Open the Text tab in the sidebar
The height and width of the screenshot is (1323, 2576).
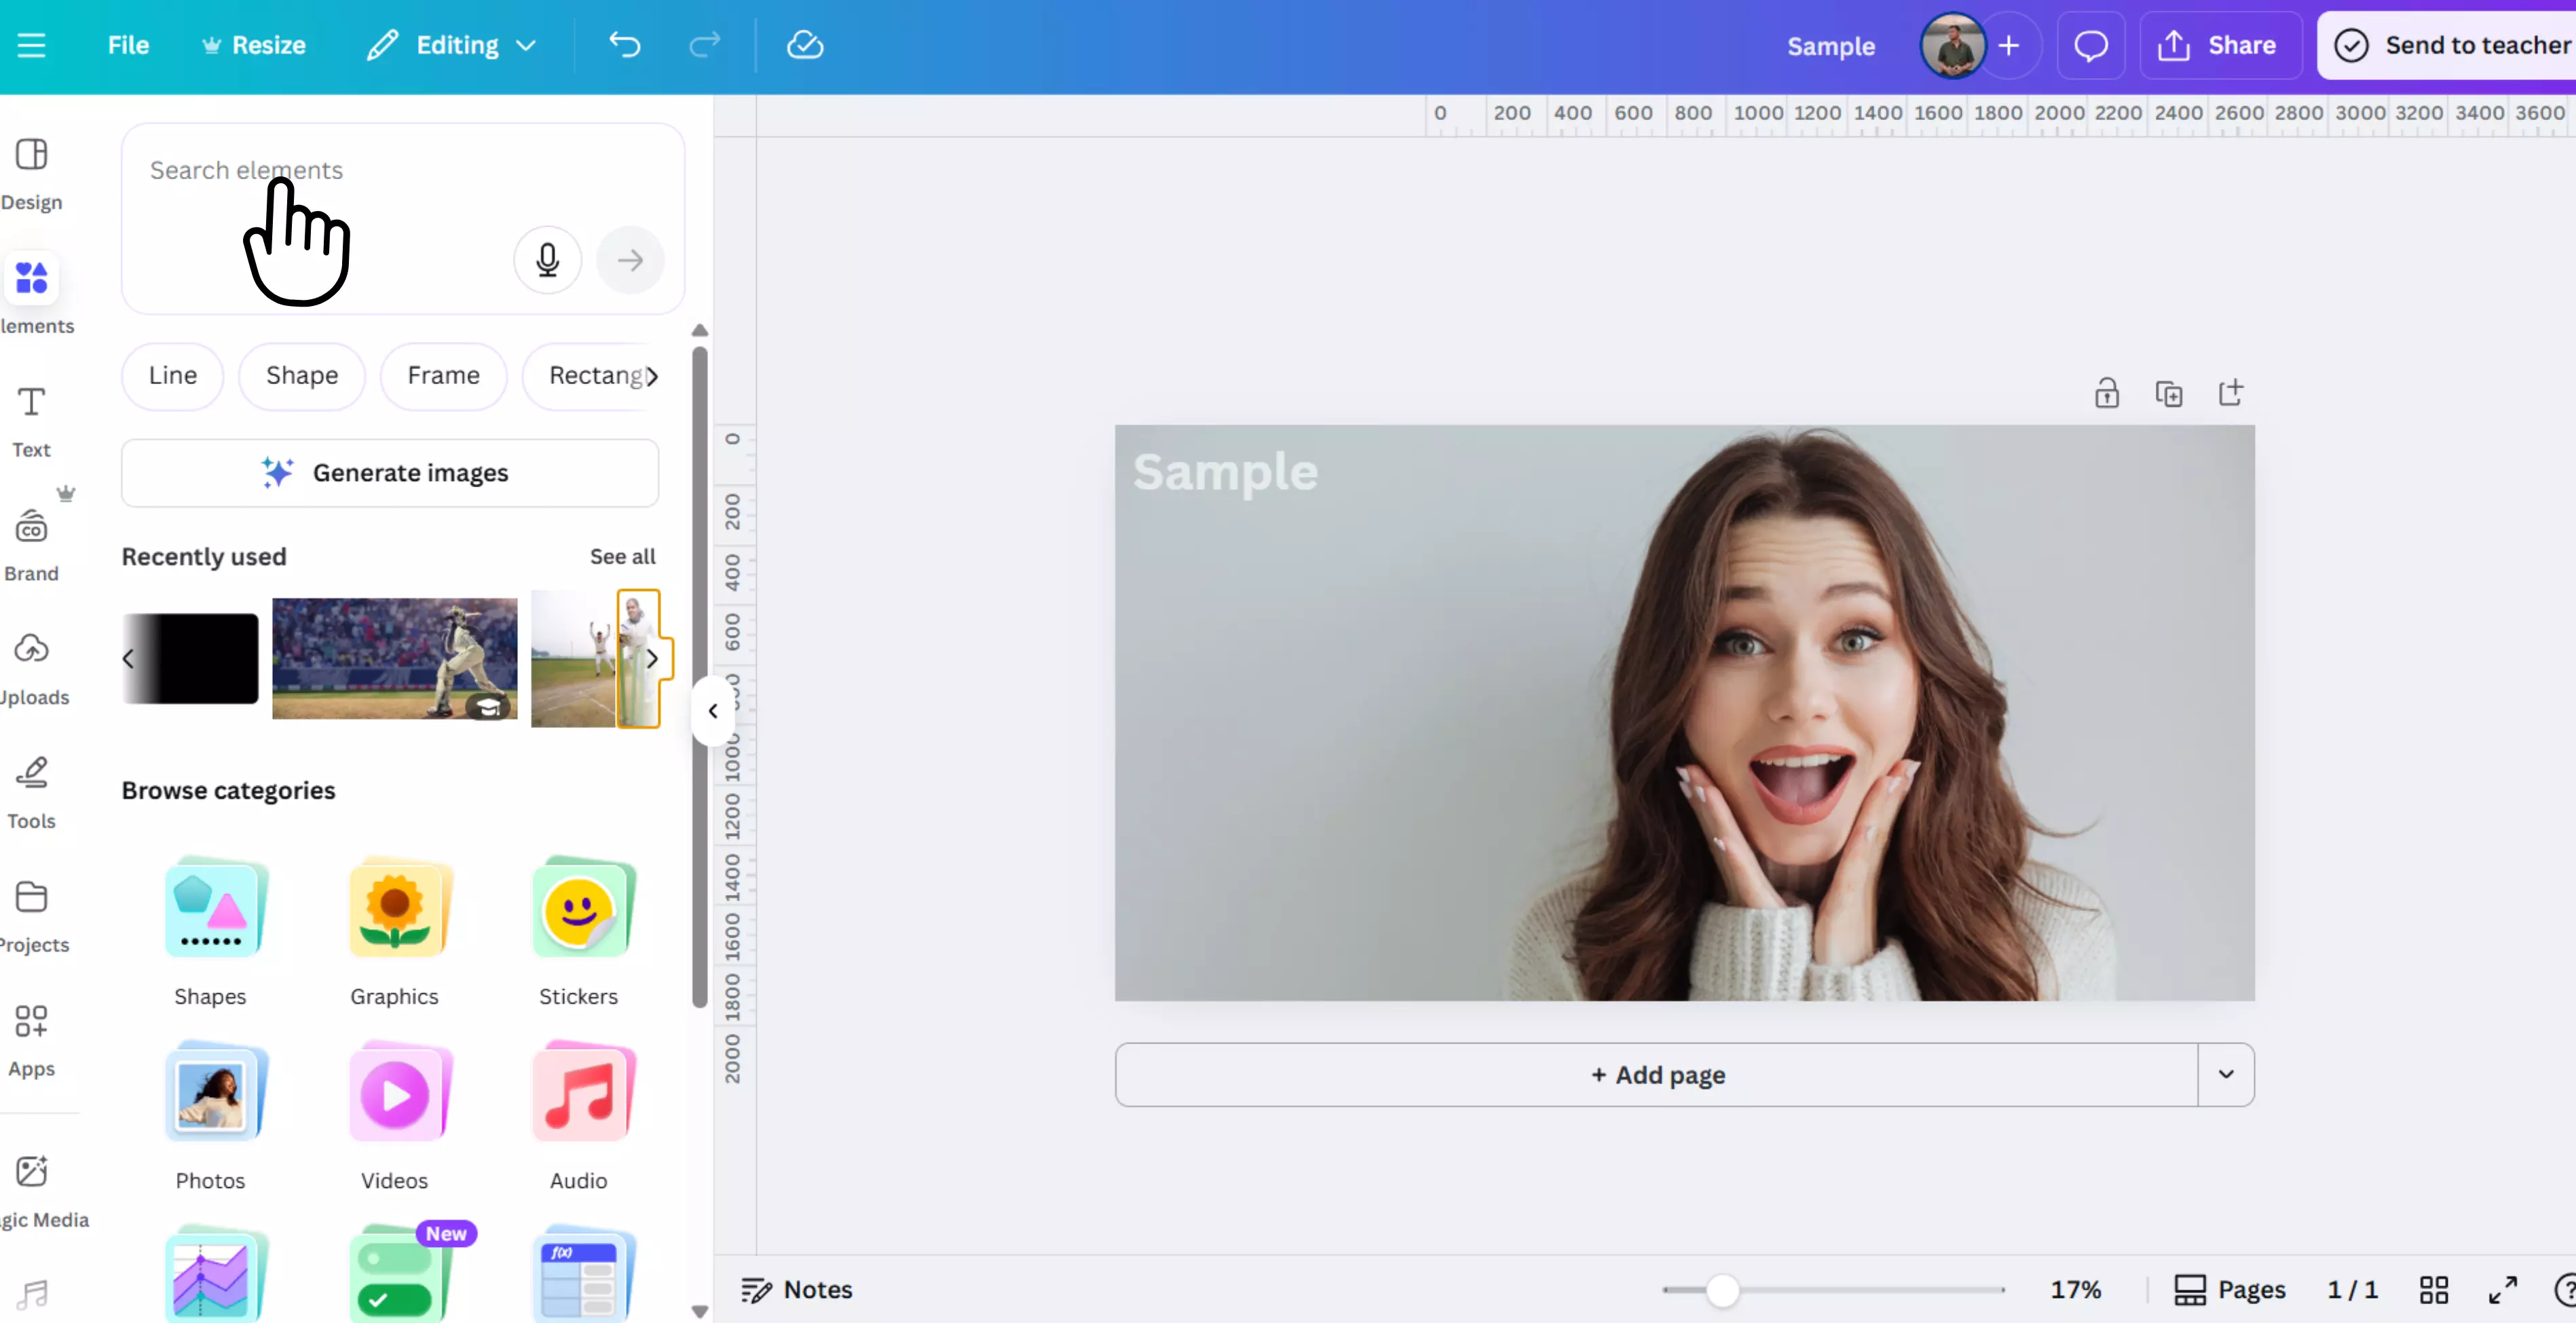coord(31,420)
